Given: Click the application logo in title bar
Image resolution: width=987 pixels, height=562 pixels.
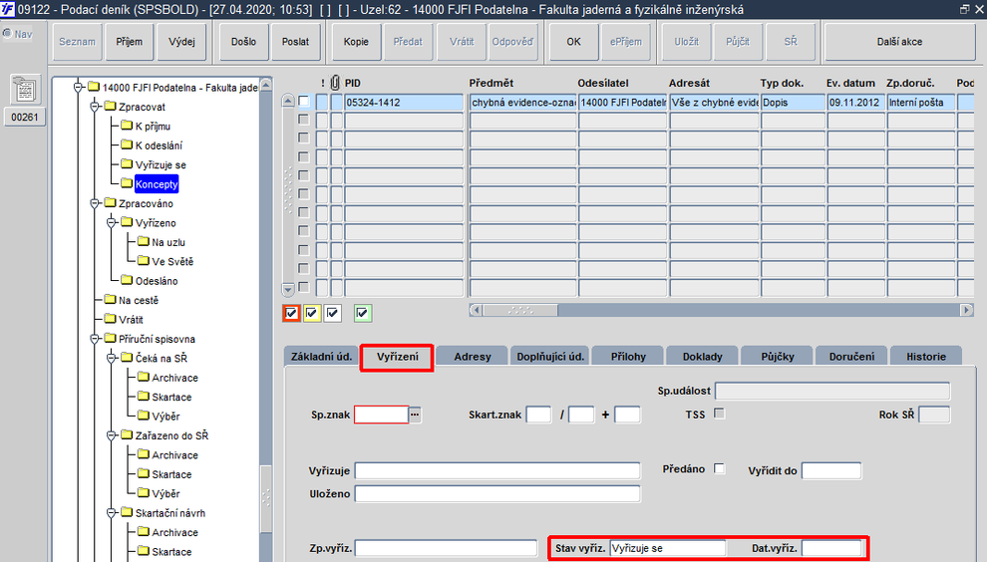Looking at the screenshot, I should (x=8, y=9).
